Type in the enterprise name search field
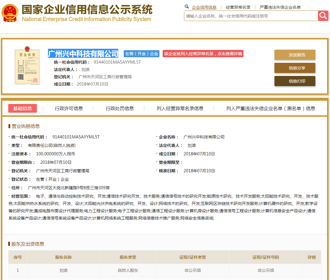 pyautogui.click(x=251, y=16)
